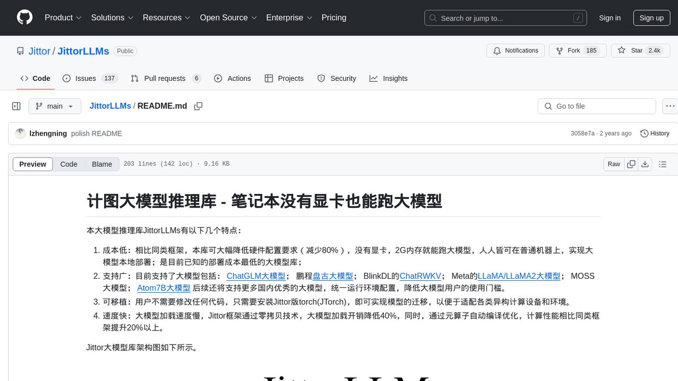The image size is (678, 381).
Task: Focus the Go to file search box
Action: 597,106
